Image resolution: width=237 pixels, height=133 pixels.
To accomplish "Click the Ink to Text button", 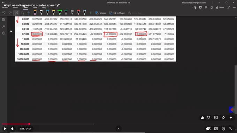I will click(x=135, y=13).
